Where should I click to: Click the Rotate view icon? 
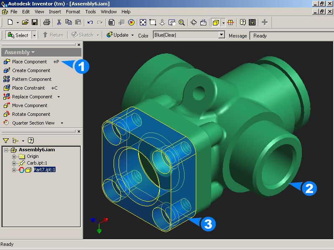(194, 22)
